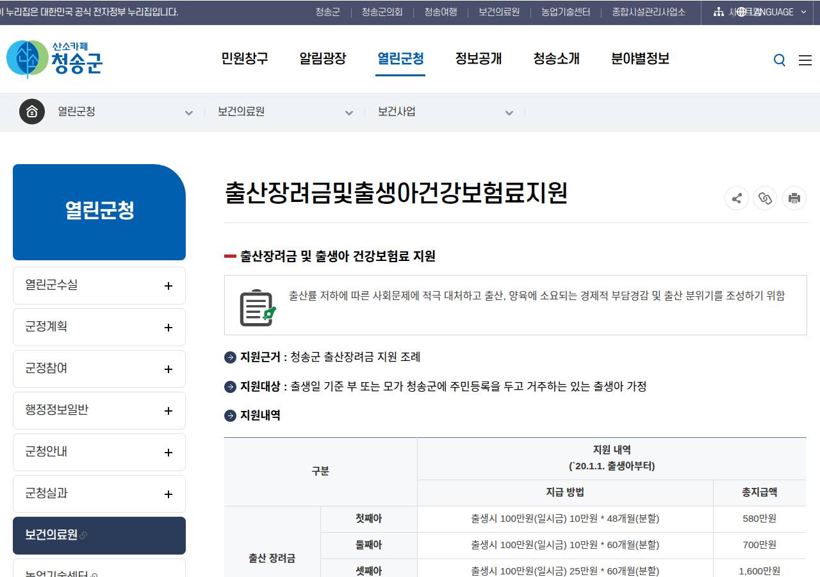The image size is (820, 577).
Task: Open the 청송소개 main menu
Action: pyautogui.click(x=556, y=59)
